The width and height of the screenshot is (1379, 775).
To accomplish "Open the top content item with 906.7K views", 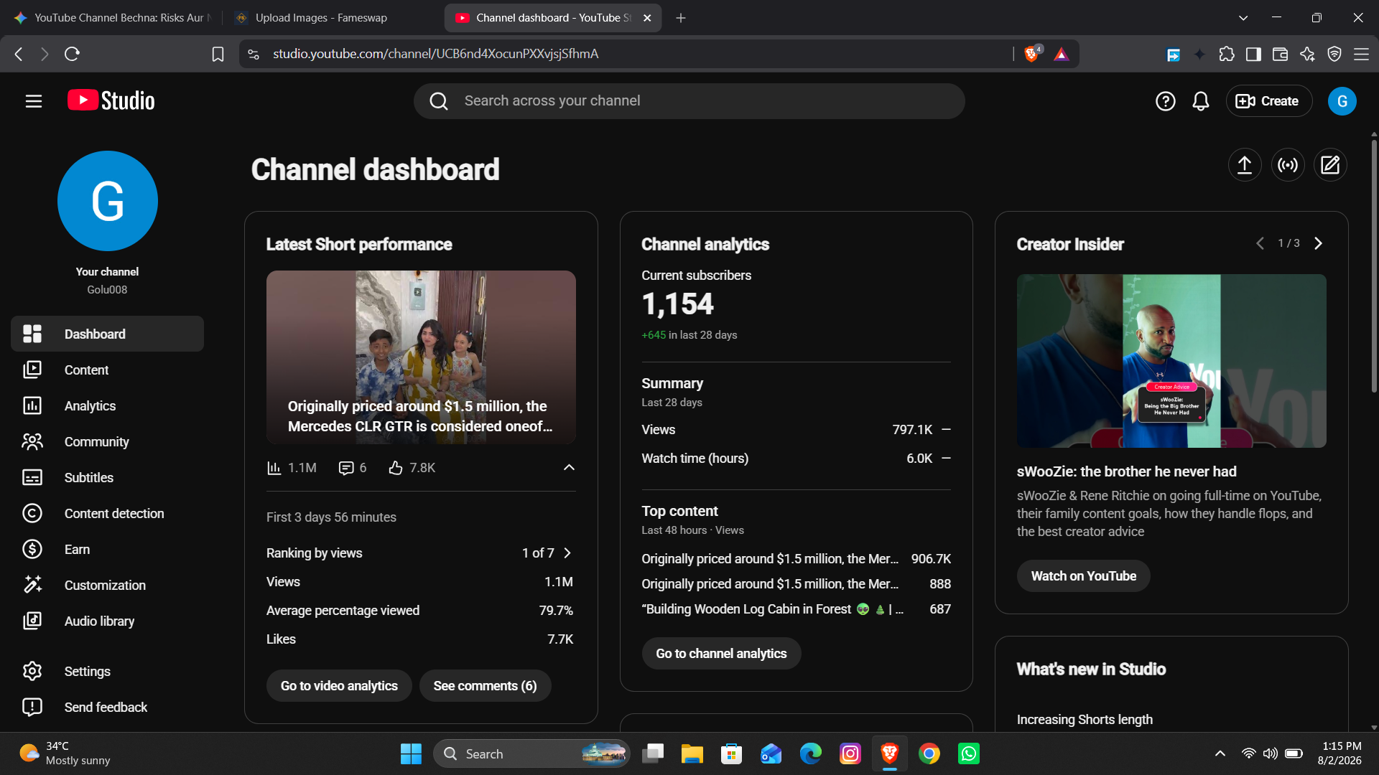I will tap(796, 559).
